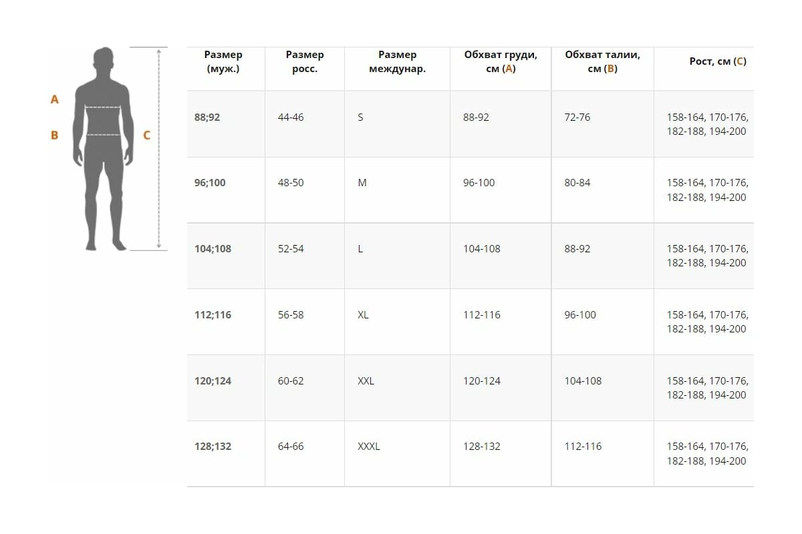Click the orange letter B waist marker
Viewport: 802px width, 534px height.
[55, 135]
